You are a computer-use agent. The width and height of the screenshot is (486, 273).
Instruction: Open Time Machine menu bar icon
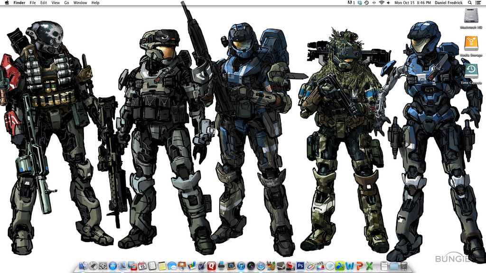(367, 3)
